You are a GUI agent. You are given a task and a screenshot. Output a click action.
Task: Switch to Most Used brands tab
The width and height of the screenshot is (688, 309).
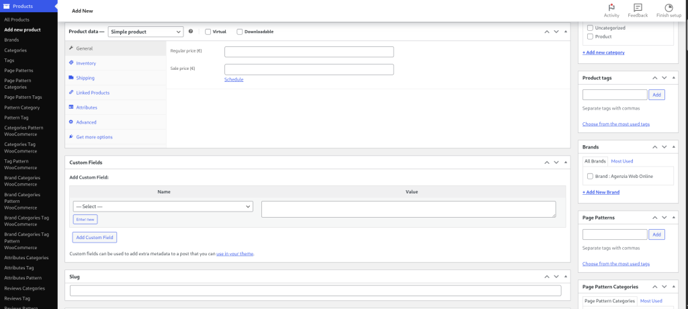point(621,161)
